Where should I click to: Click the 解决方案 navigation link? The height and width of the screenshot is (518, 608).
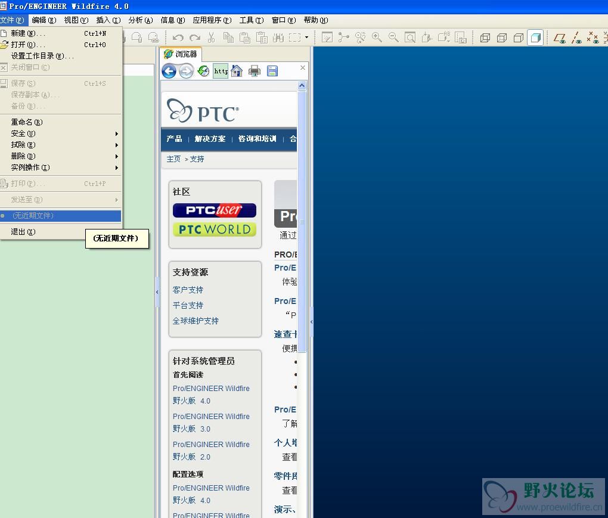click(210, 139)
